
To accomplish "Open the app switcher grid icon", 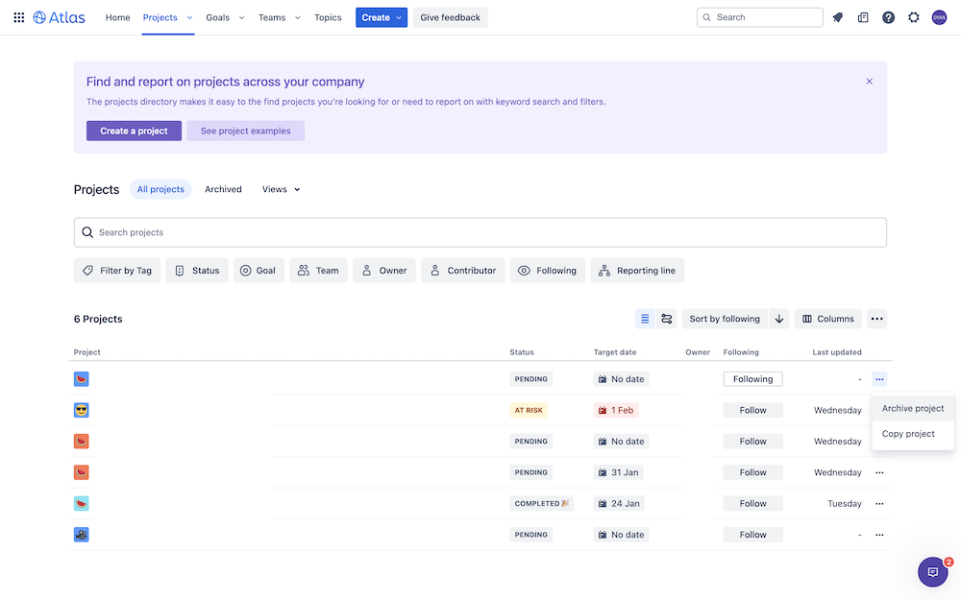I will [x=19, y=17].
